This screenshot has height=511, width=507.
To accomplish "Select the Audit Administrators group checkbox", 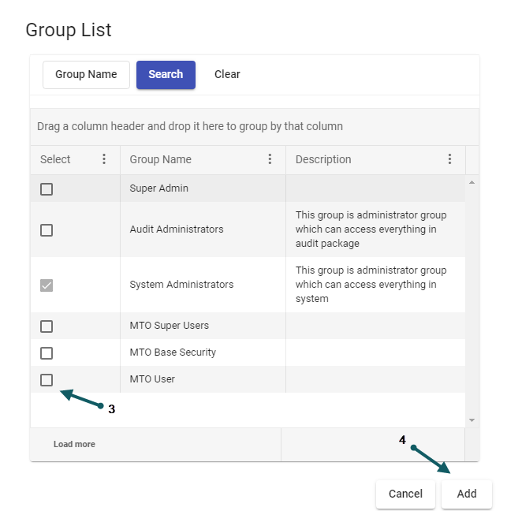I will click(x=47, y=229).
